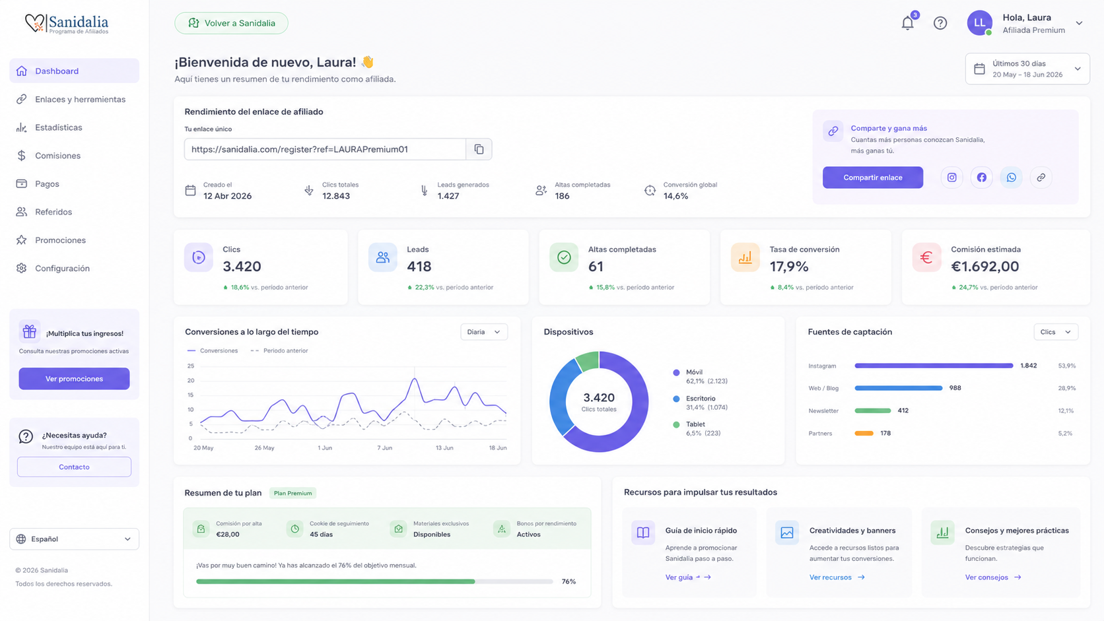Click the Consejos y mejores prácticas chart icon
The image size is (1104, 621).
(942, 533)
